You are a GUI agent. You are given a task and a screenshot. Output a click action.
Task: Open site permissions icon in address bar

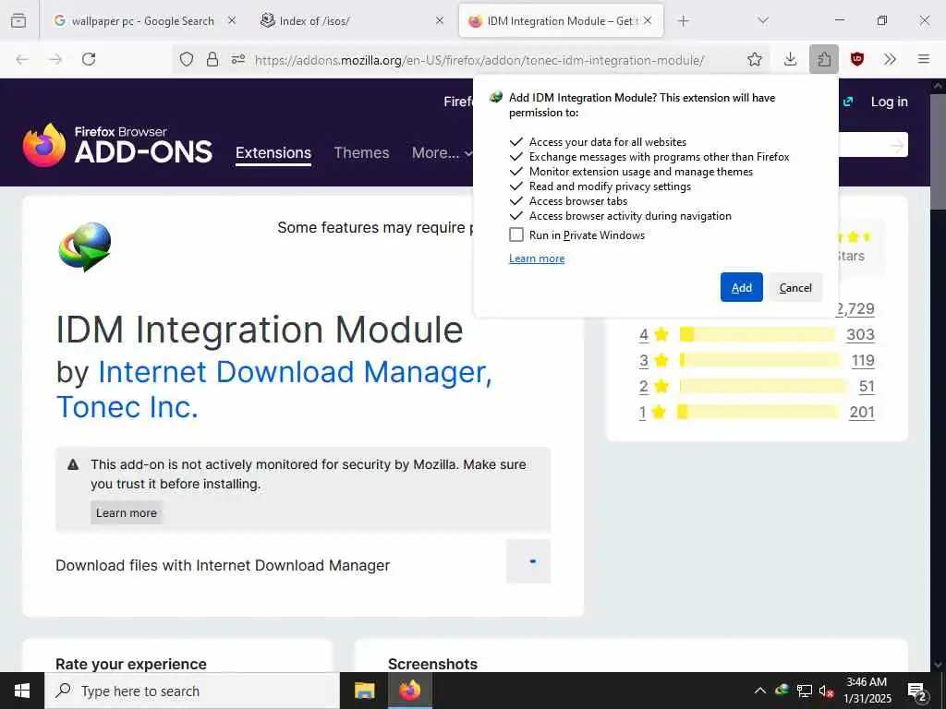[238, 59]
